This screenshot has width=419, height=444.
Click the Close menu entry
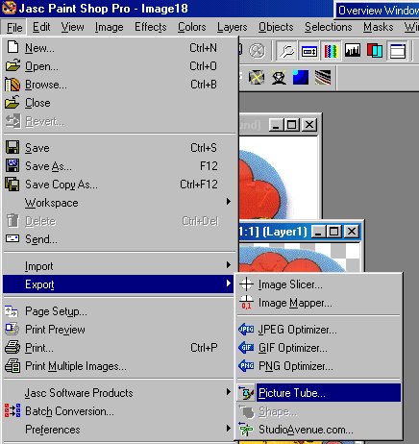point(118,103)
